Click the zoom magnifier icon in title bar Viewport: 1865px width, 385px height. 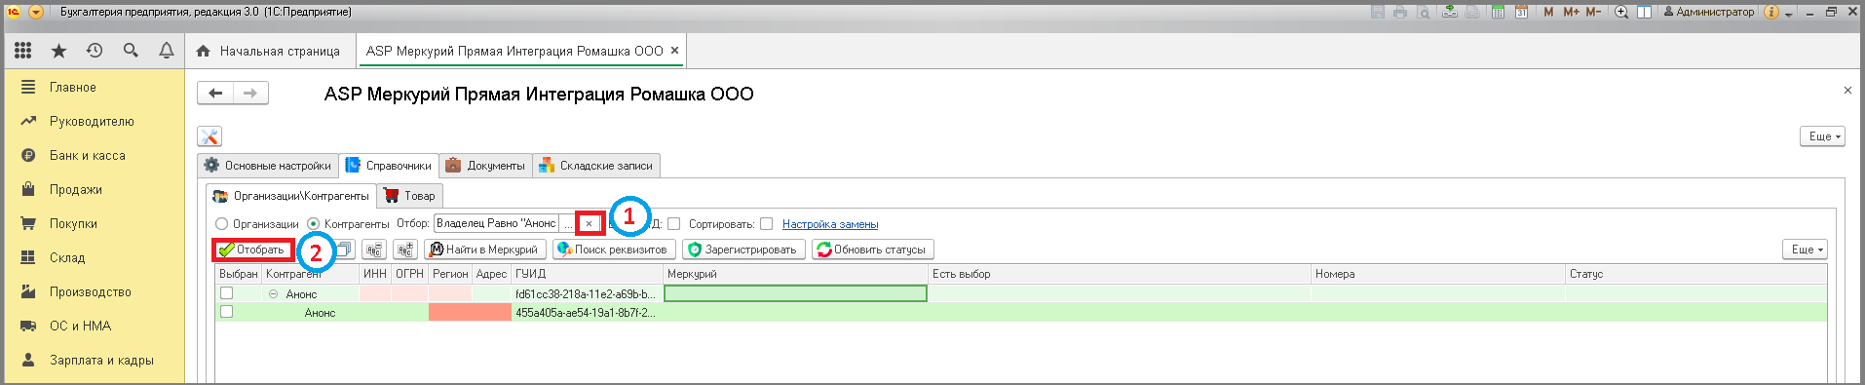click(1621, 12)
